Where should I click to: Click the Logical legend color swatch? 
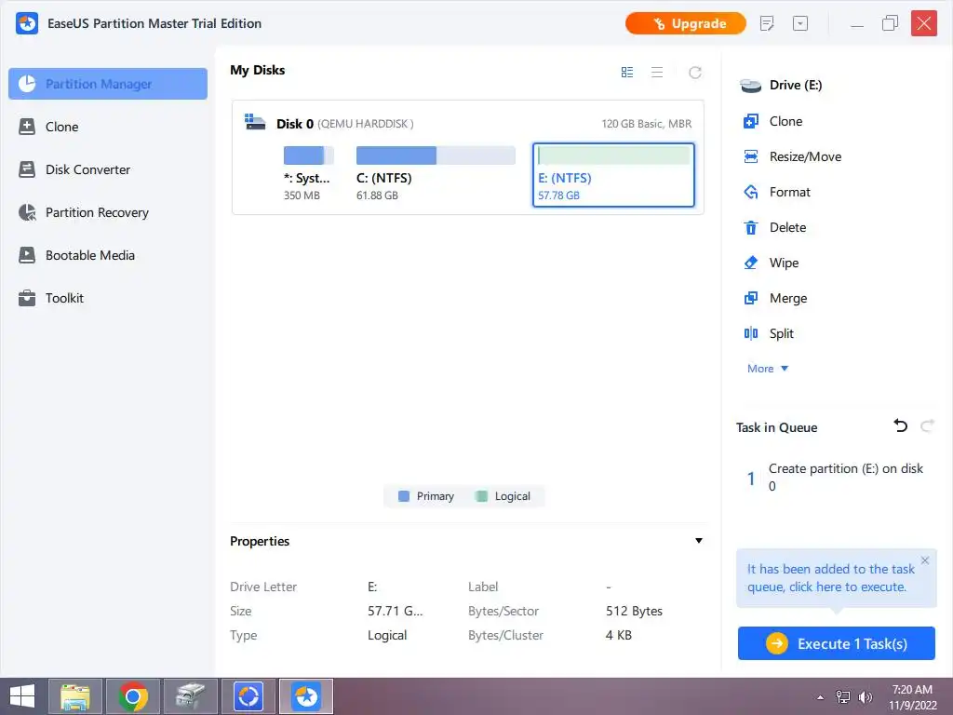point(481,496)
